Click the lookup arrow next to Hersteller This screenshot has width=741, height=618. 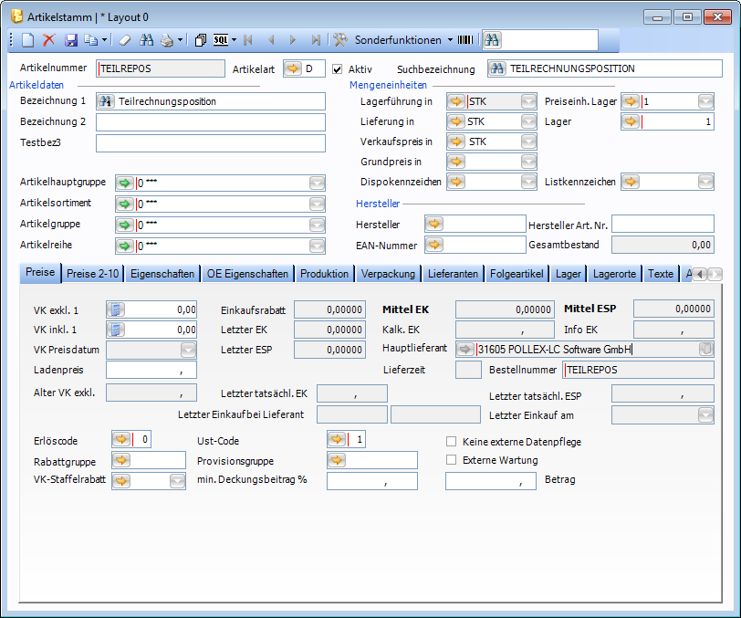pyautogui.click(x=434, y=224)
